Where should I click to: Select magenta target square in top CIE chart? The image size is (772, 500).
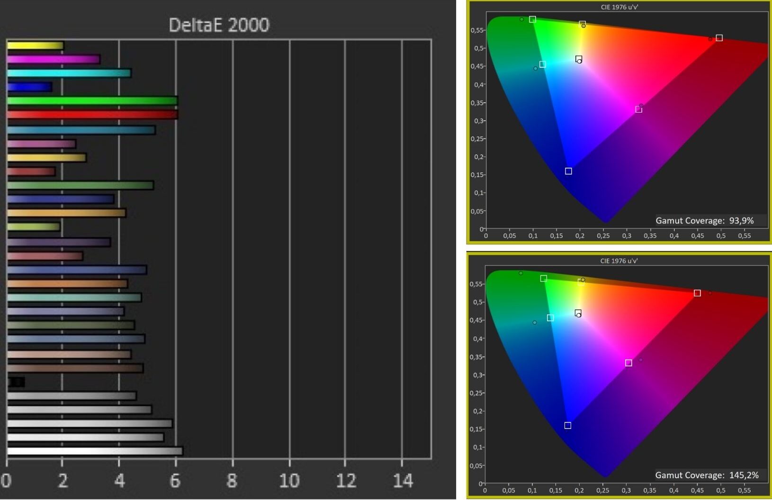[638, 110]
